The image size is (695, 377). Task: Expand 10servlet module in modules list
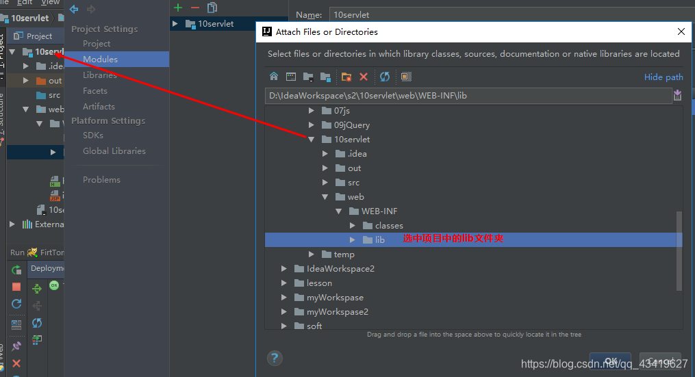point(175,23)
